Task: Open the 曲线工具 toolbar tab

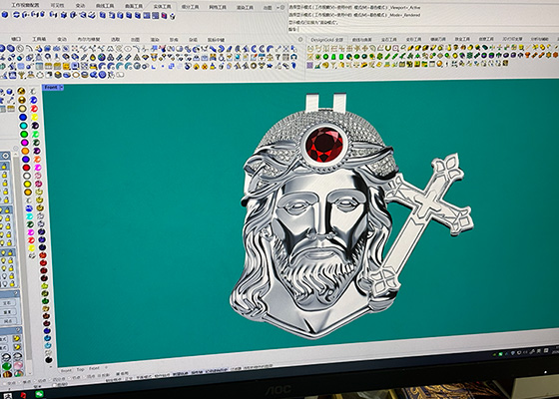Action: click(x=105, y=6)
